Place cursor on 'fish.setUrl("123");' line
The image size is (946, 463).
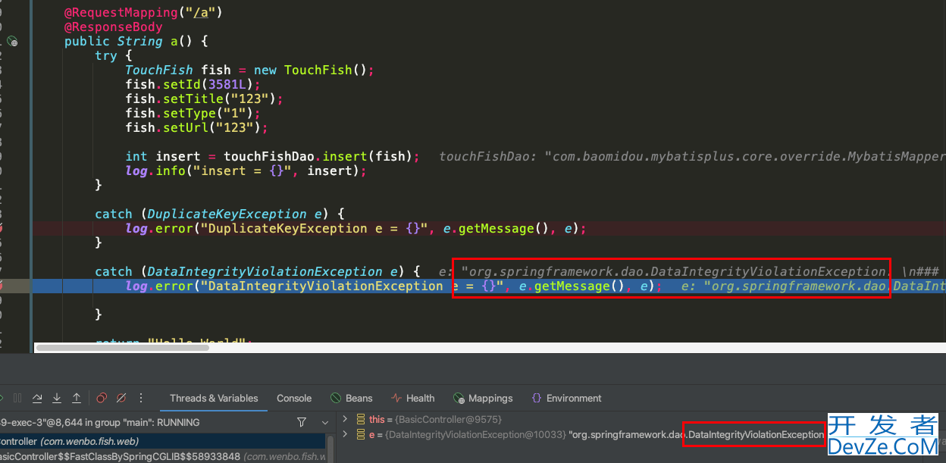click(x=196, y=127)
